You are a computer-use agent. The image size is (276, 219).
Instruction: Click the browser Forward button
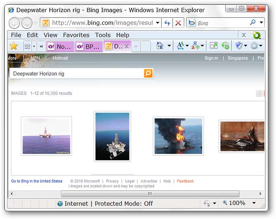pos(27,23)
